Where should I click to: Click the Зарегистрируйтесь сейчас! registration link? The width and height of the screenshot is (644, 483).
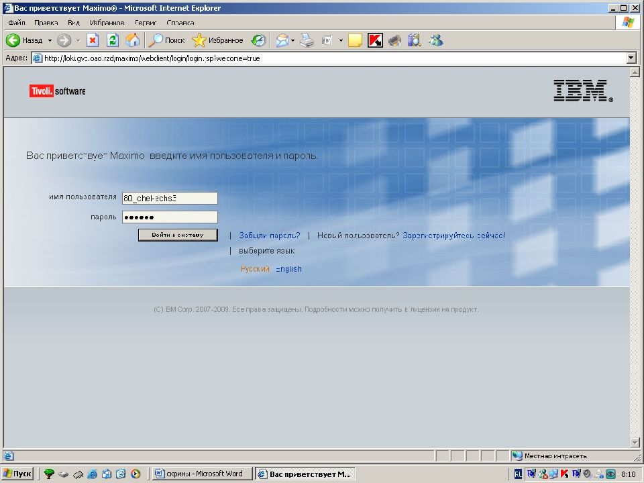click(x=454, y=235)
